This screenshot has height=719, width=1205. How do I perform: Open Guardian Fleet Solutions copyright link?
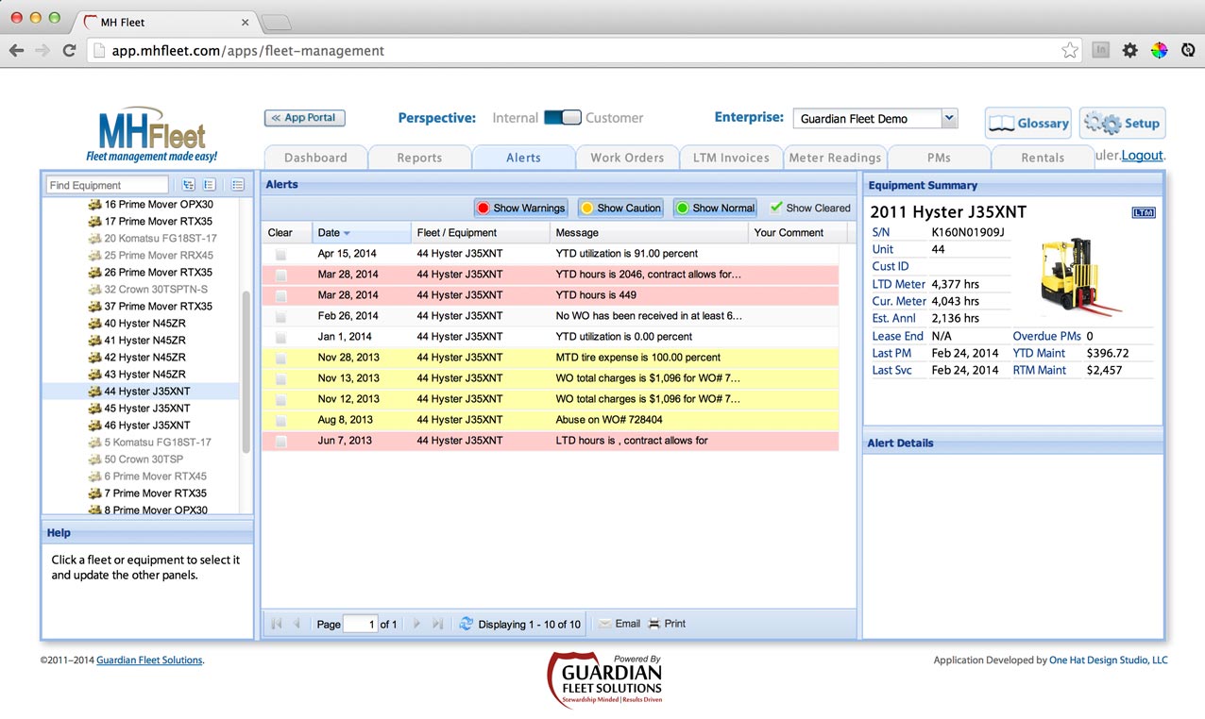click(x=149, y=660)
